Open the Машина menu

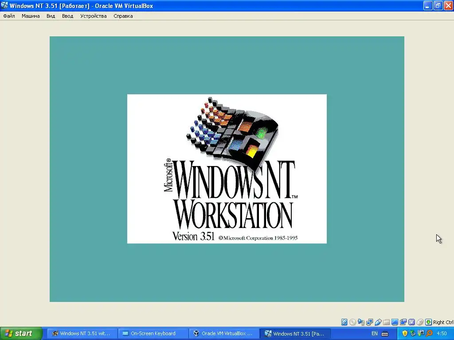(x=31, y=16)
